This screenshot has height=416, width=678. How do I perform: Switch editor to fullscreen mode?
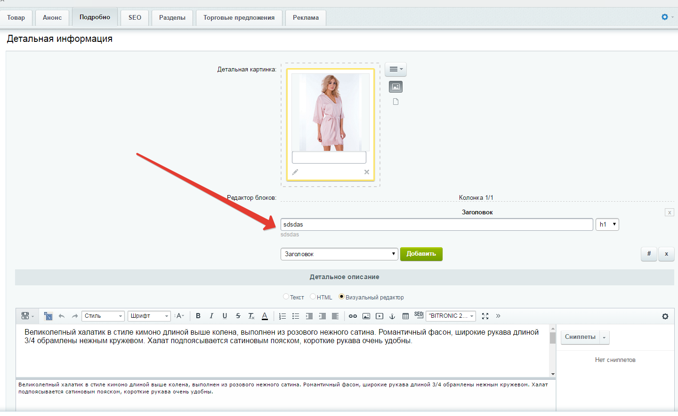tap(485, 316)
